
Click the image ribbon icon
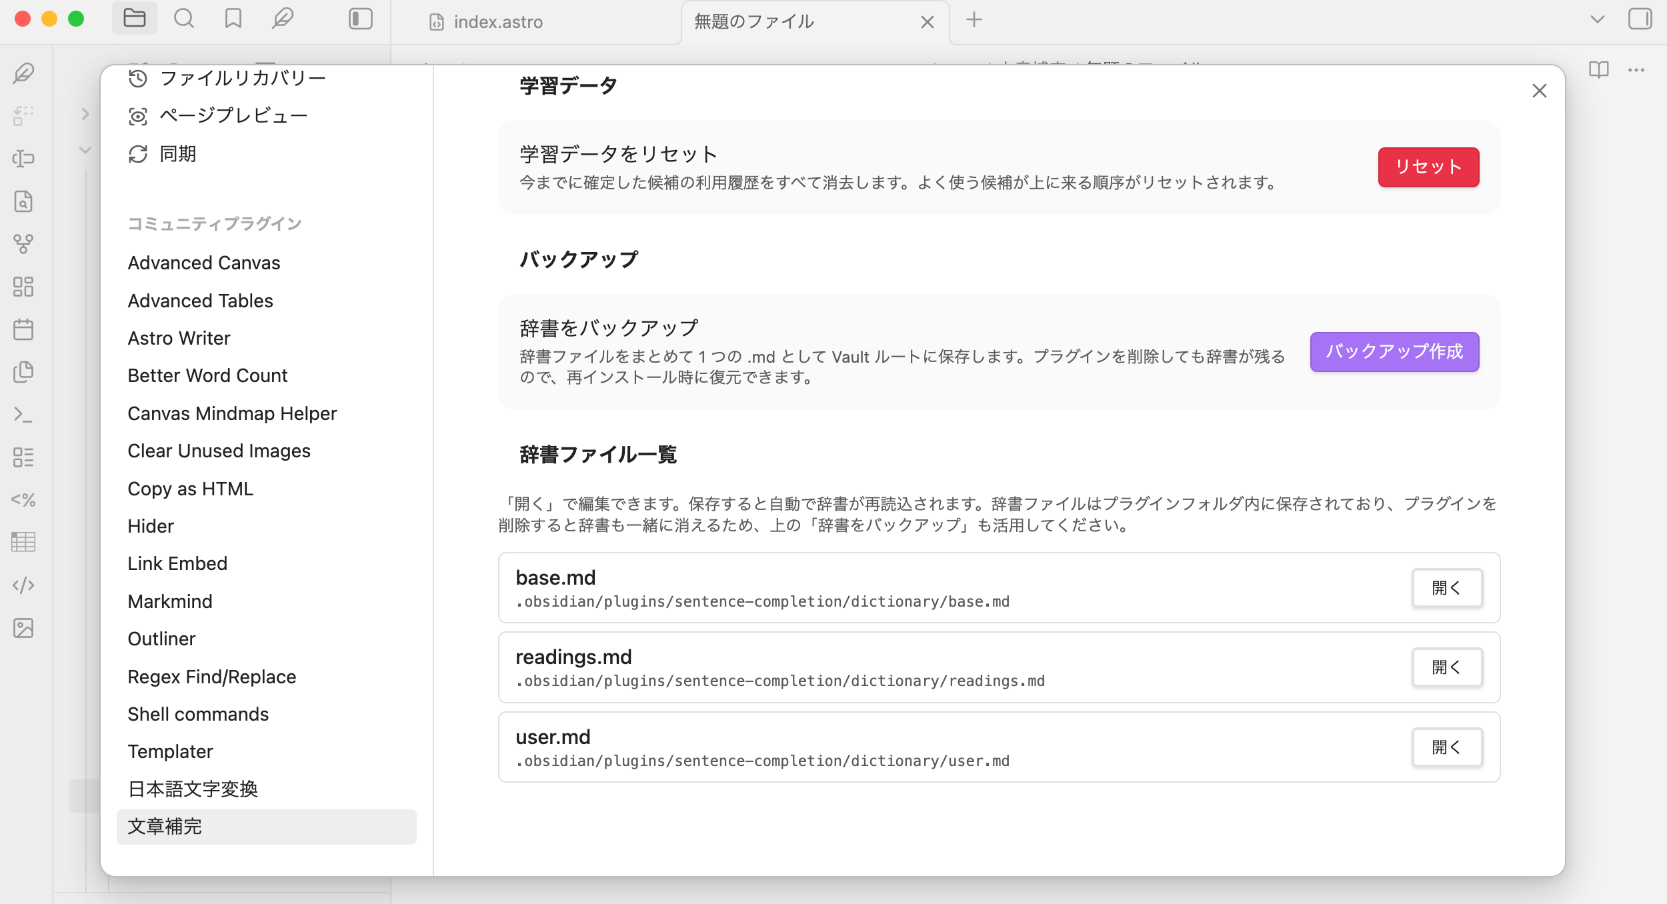click(23, 628)
